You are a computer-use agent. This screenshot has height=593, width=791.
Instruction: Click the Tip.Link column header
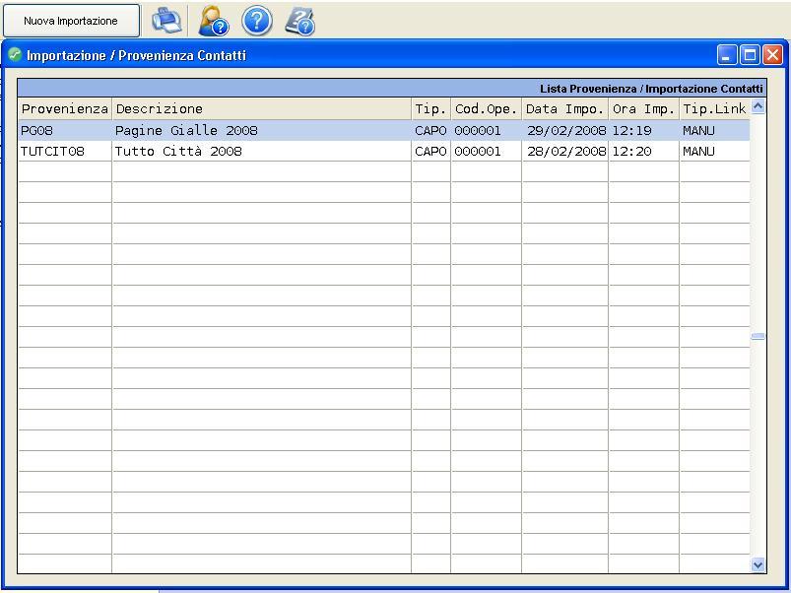pos(714,109)
